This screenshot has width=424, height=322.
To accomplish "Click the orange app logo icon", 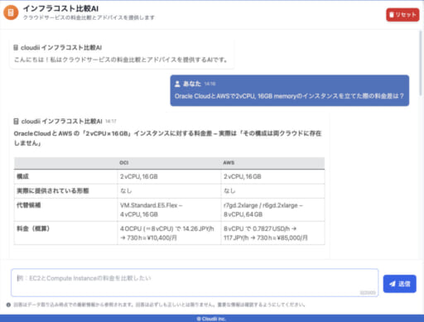I will (x=11, y=12).
